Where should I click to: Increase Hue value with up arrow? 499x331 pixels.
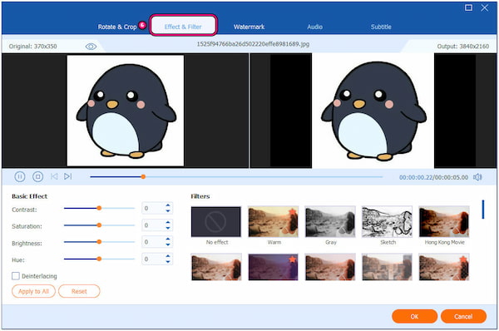point(168,256)
